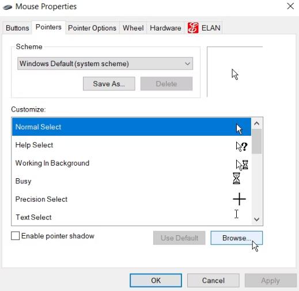Click the mouse icon in title bar

pyautogui.click(x=7, y=7)
